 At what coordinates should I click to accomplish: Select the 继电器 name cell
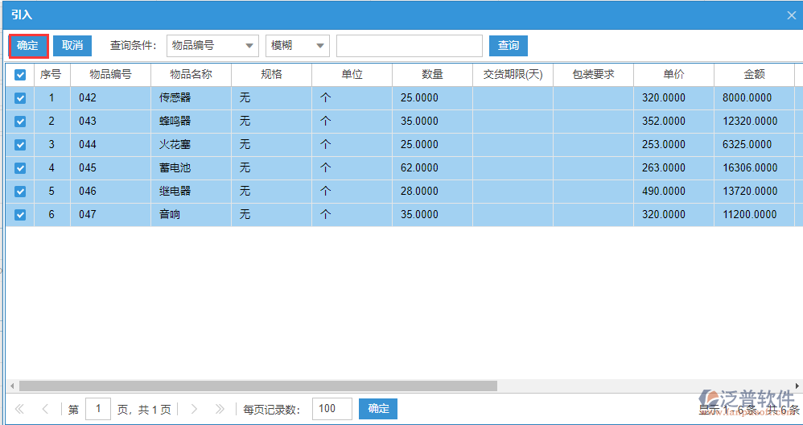(x=191, y=191)
